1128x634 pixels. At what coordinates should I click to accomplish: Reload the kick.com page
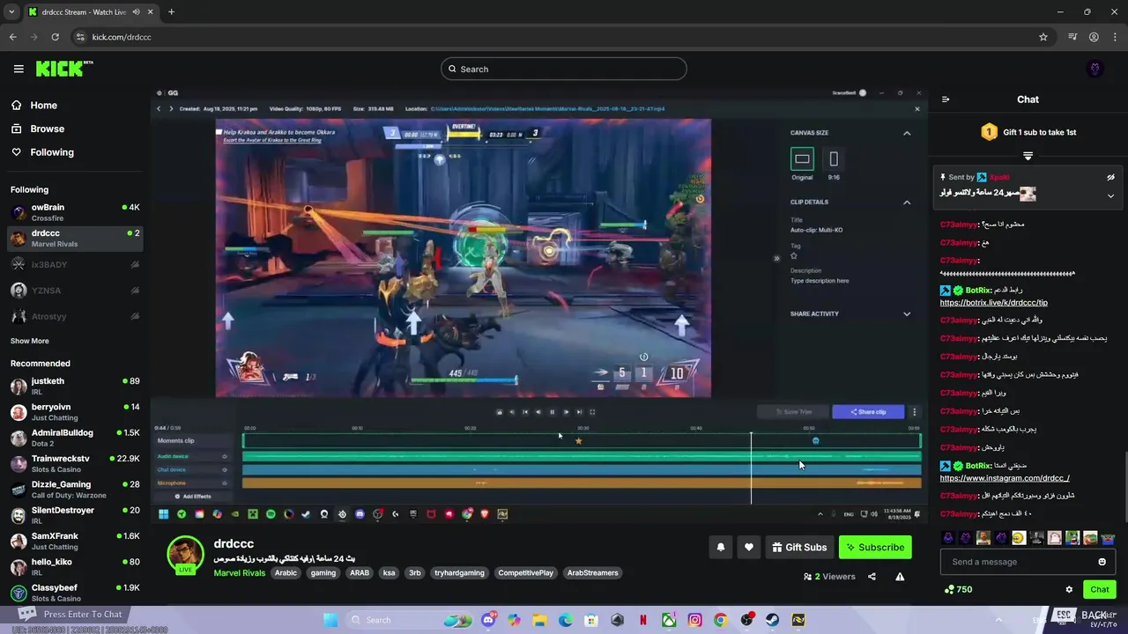[55, 37]
